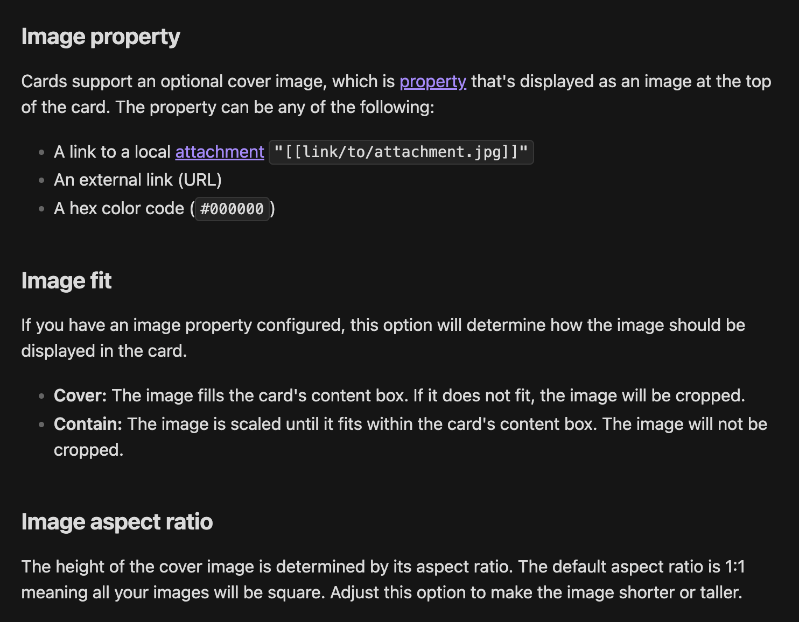Follow the "attachment" link
The width and height of the screenshot is (799, 622).
point(220,152)
